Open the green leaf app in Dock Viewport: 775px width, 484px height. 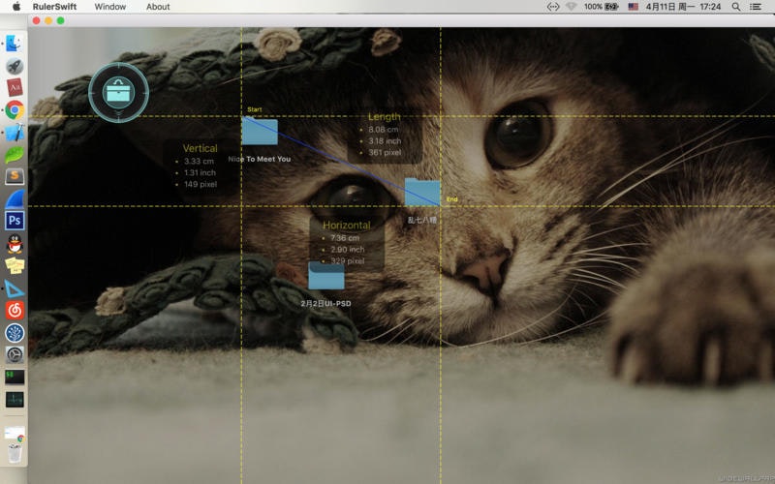coord(15,155)
